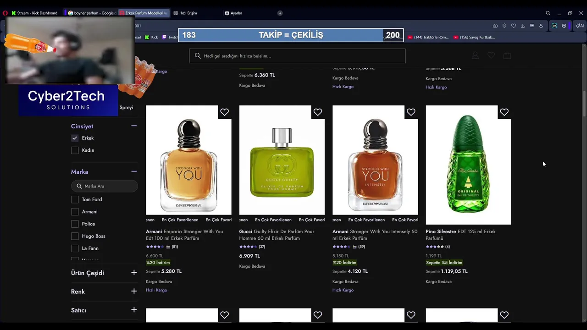Select the Erkek Parfüm Modelleri tab
This screenshot has width=587, height=330.
tap(144, 13)
